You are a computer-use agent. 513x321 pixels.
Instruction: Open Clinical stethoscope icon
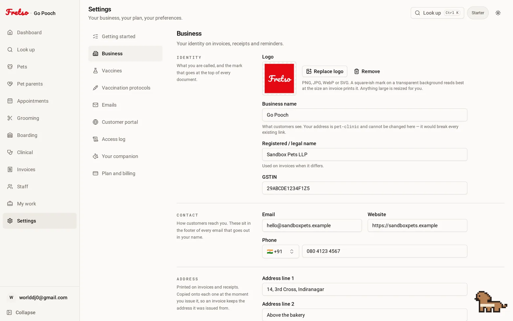(10, 152)
